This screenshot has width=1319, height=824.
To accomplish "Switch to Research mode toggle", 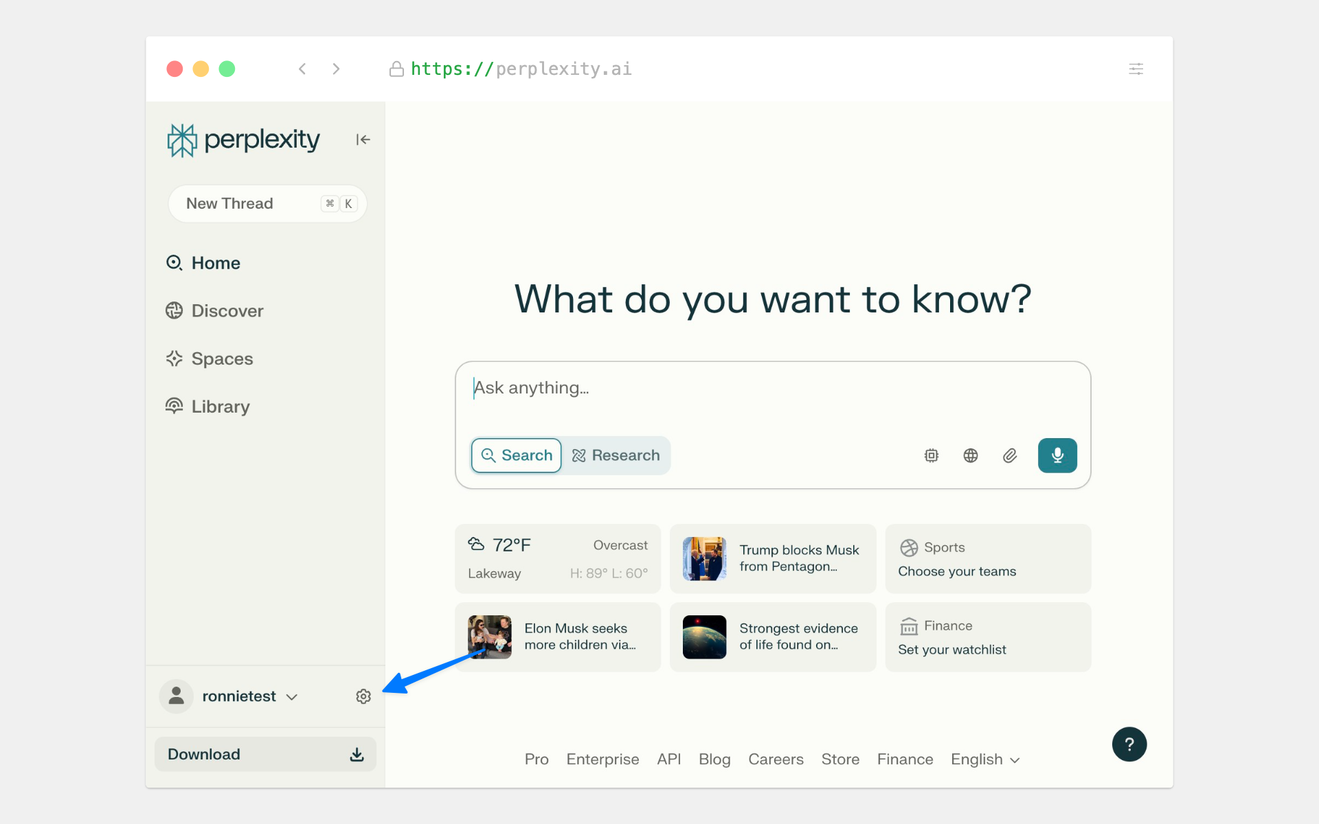I will [616, 455].
